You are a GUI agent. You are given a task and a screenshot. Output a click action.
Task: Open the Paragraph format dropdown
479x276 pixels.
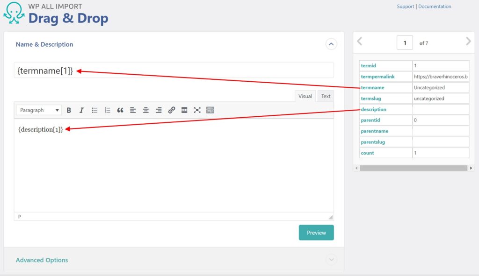(x=39, y=110)
